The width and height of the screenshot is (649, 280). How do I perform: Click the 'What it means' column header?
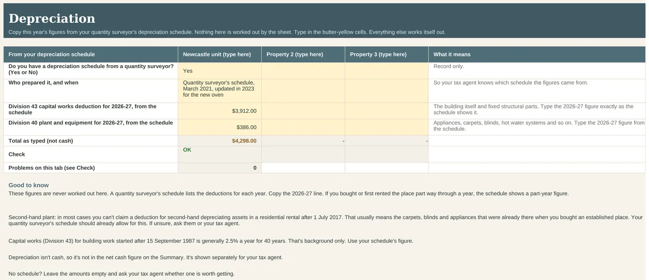[x=537, y=54]
